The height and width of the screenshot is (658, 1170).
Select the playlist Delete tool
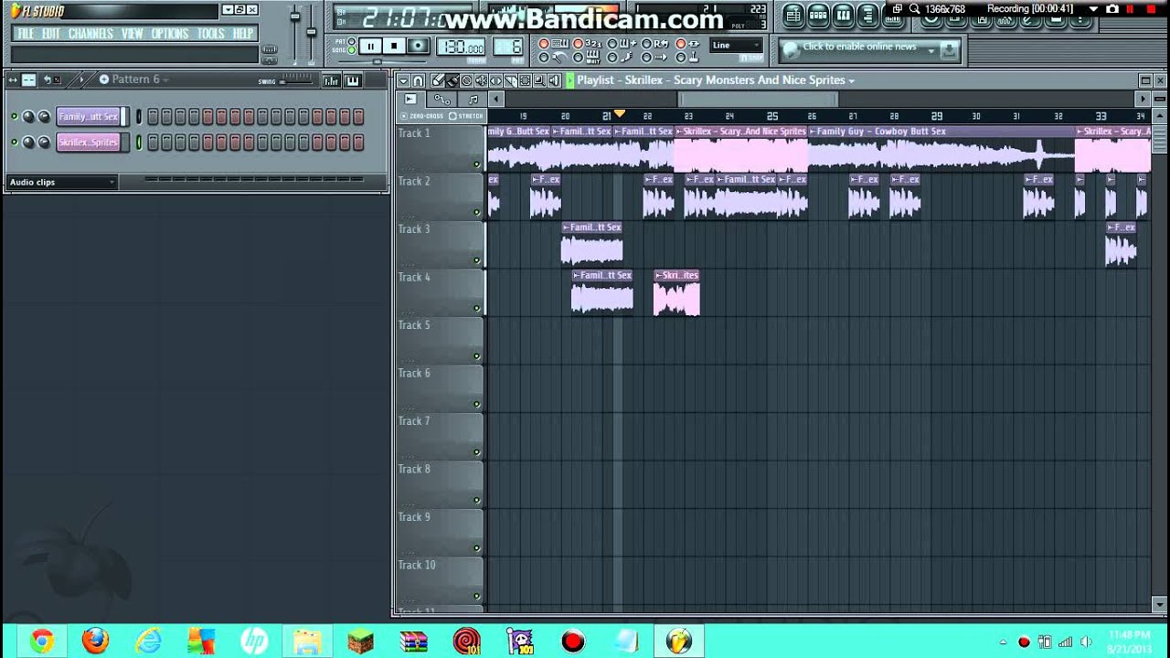(467, 80)
